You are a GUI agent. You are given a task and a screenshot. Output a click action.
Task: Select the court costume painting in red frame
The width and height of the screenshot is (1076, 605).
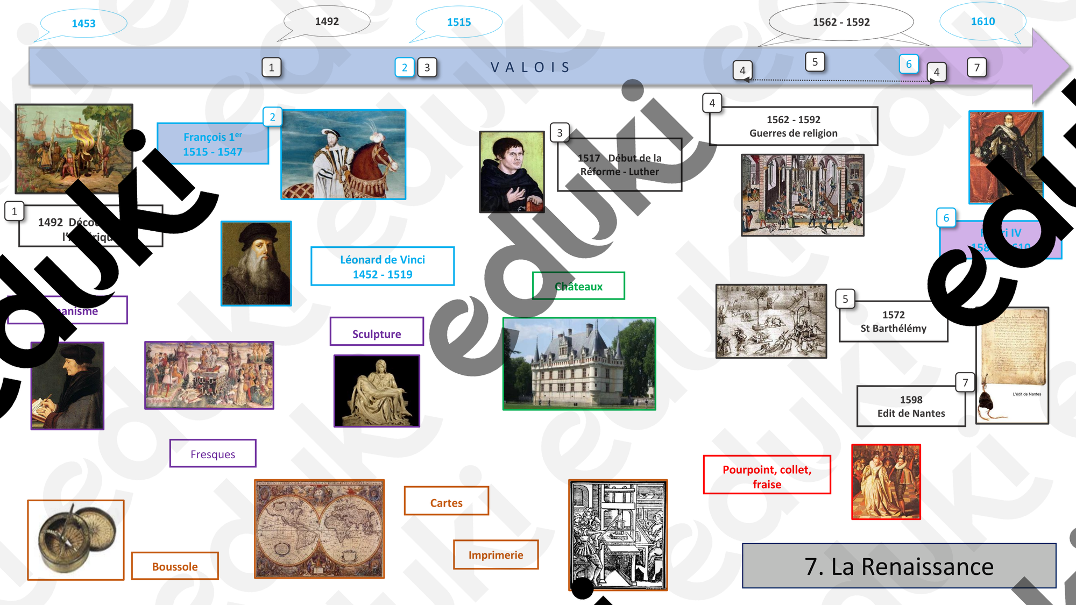tap(886, 482)
